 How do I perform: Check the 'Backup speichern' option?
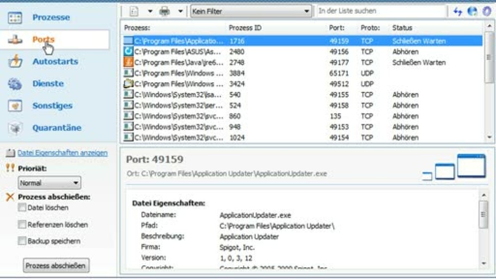click(22, 241)
